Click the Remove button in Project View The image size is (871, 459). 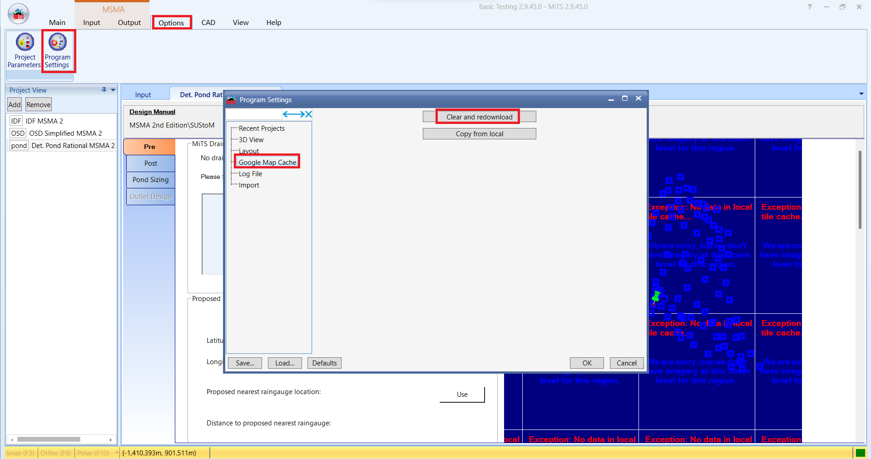point(39,104)
